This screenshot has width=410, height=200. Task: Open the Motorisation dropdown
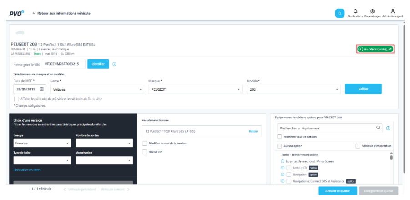coord(104,160)
